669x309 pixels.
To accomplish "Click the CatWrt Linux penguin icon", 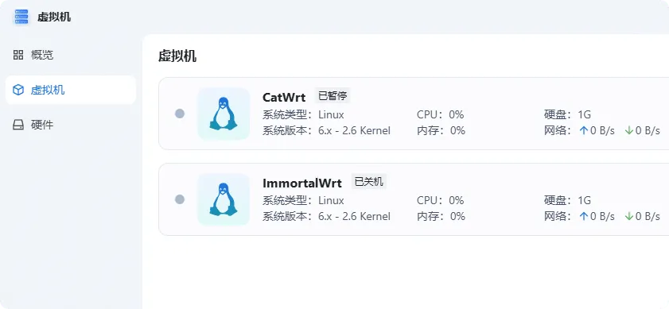I will point(224,114).
